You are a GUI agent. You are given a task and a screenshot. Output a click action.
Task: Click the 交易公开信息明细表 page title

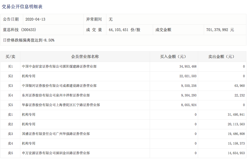22,6
